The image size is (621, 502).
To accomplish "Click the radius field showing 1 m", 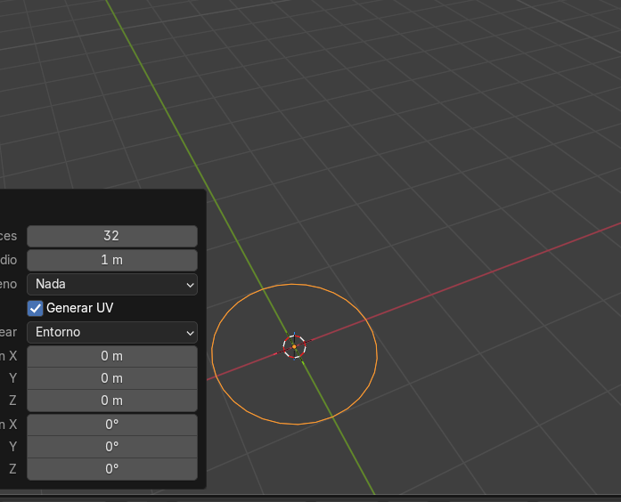I will [112, 260].
